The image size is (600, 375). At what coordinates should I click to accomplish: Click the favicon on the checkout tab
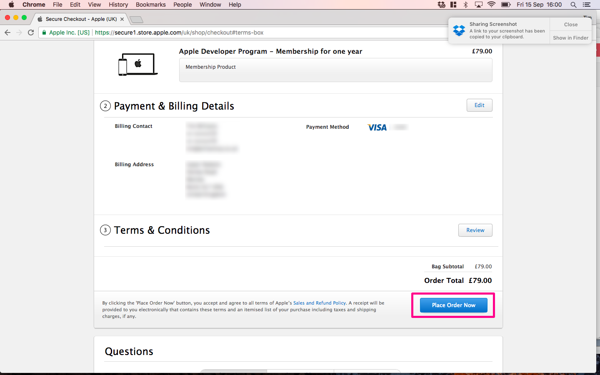40,19
